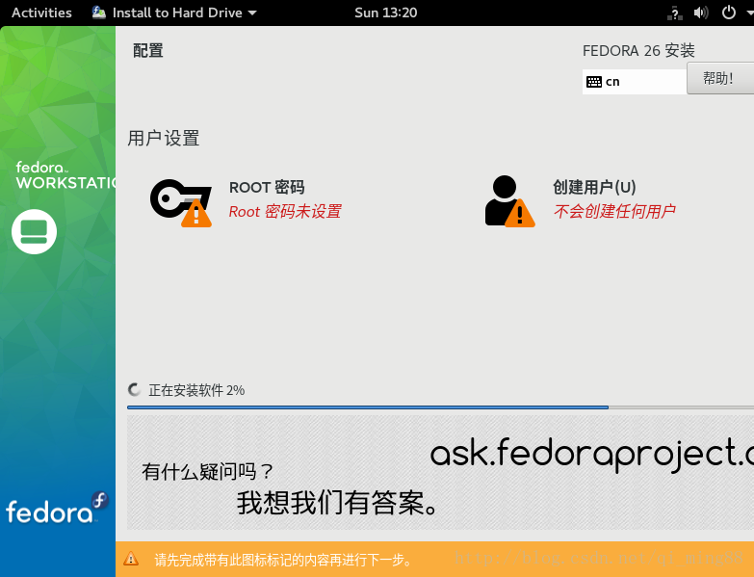Click the keyboard icon next to cn
The width and height of the screenshot is (754, 577).
point(594,82)
